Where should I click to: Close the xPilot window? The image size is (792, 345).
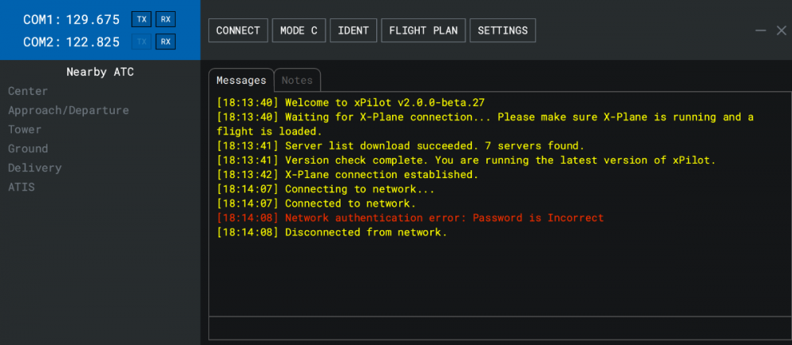click(781, 31)
